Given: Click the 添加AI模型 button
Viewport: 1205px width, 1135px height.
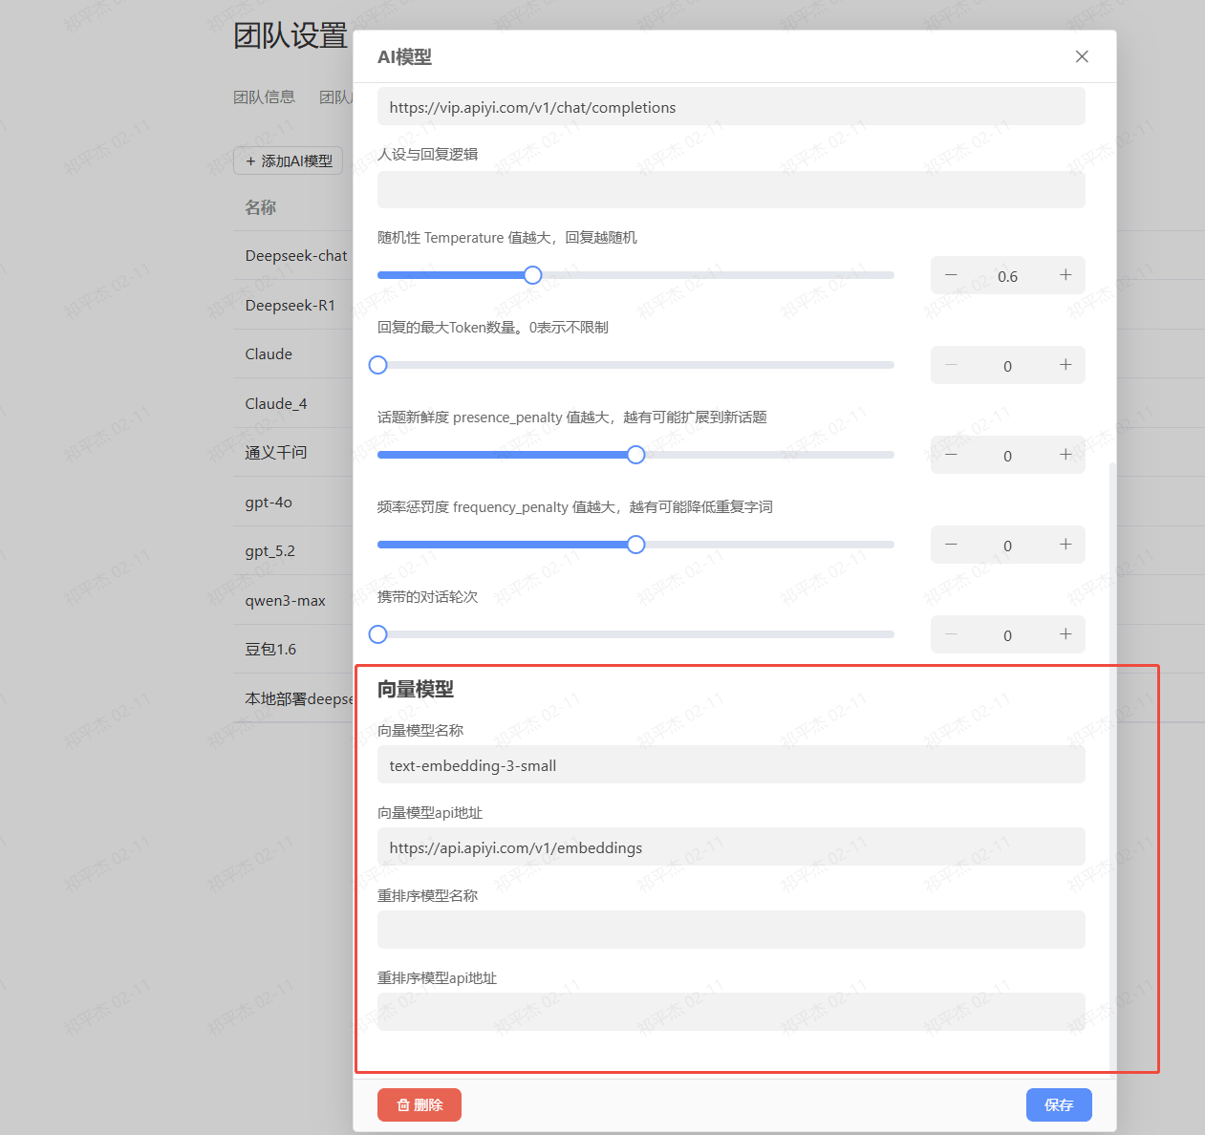Looking at the screenshot, I should [x=288, y=161].
